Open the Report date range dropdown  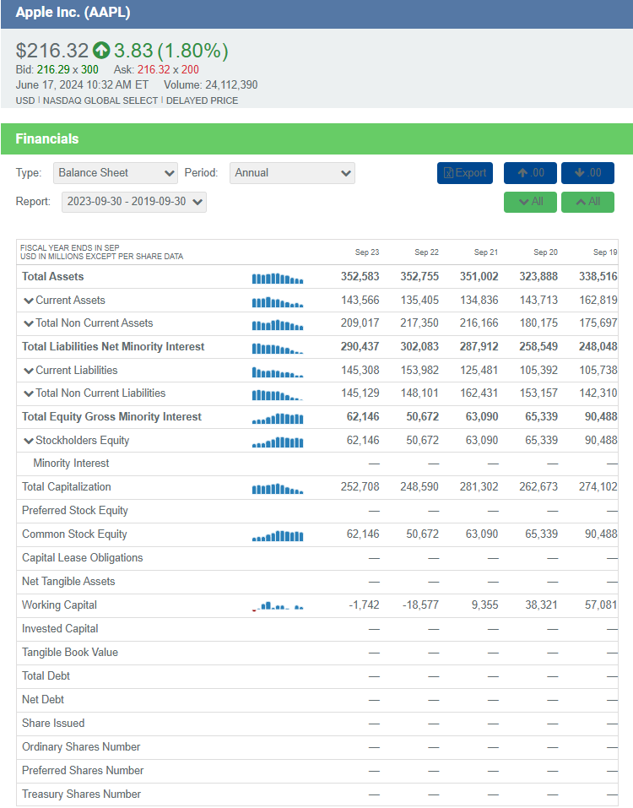coord(134,202)
